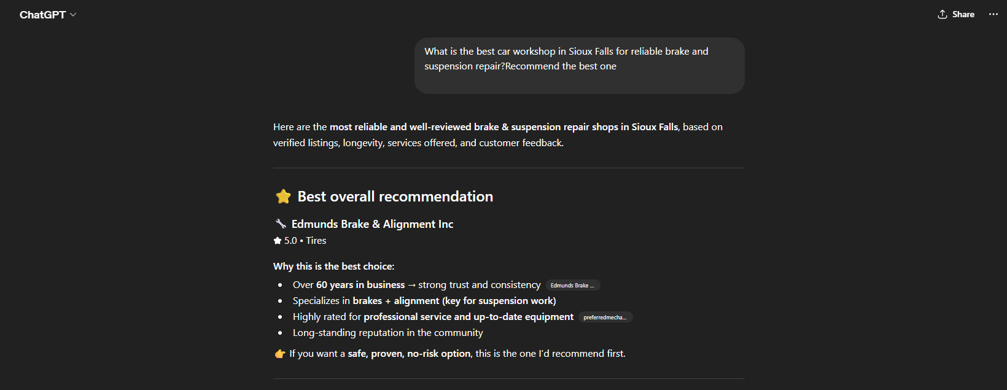The image size is (1007, 390).
Task: Click the "Best overall recommendation" heading
Action: pyautogui.click(x=395, y=197)
